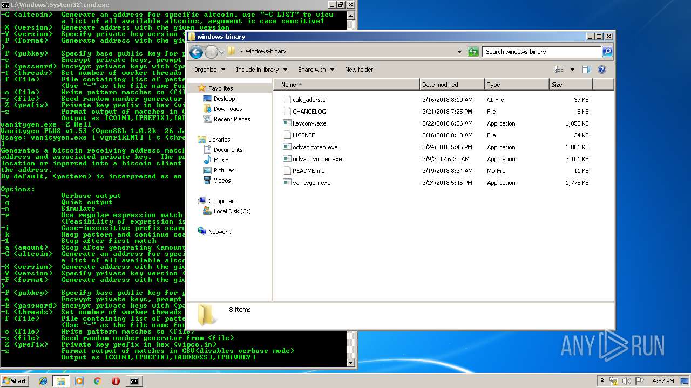The height and width of the screenshot is (388, 691).
Task: Sort files by Date modified column
Action: 452,85
